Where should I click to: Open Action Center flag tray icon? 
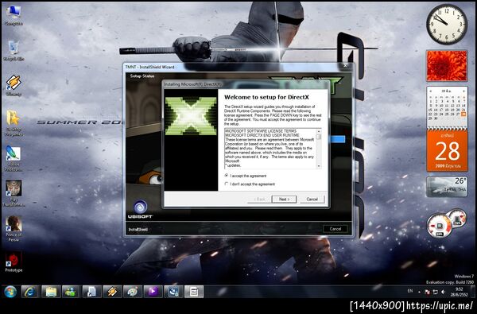pos(427,292)
